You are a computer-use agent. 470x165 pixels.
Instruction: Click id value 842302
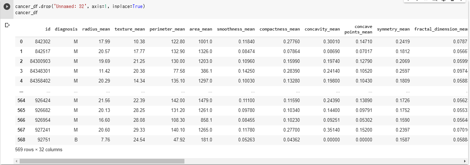[x=43, y=42]
